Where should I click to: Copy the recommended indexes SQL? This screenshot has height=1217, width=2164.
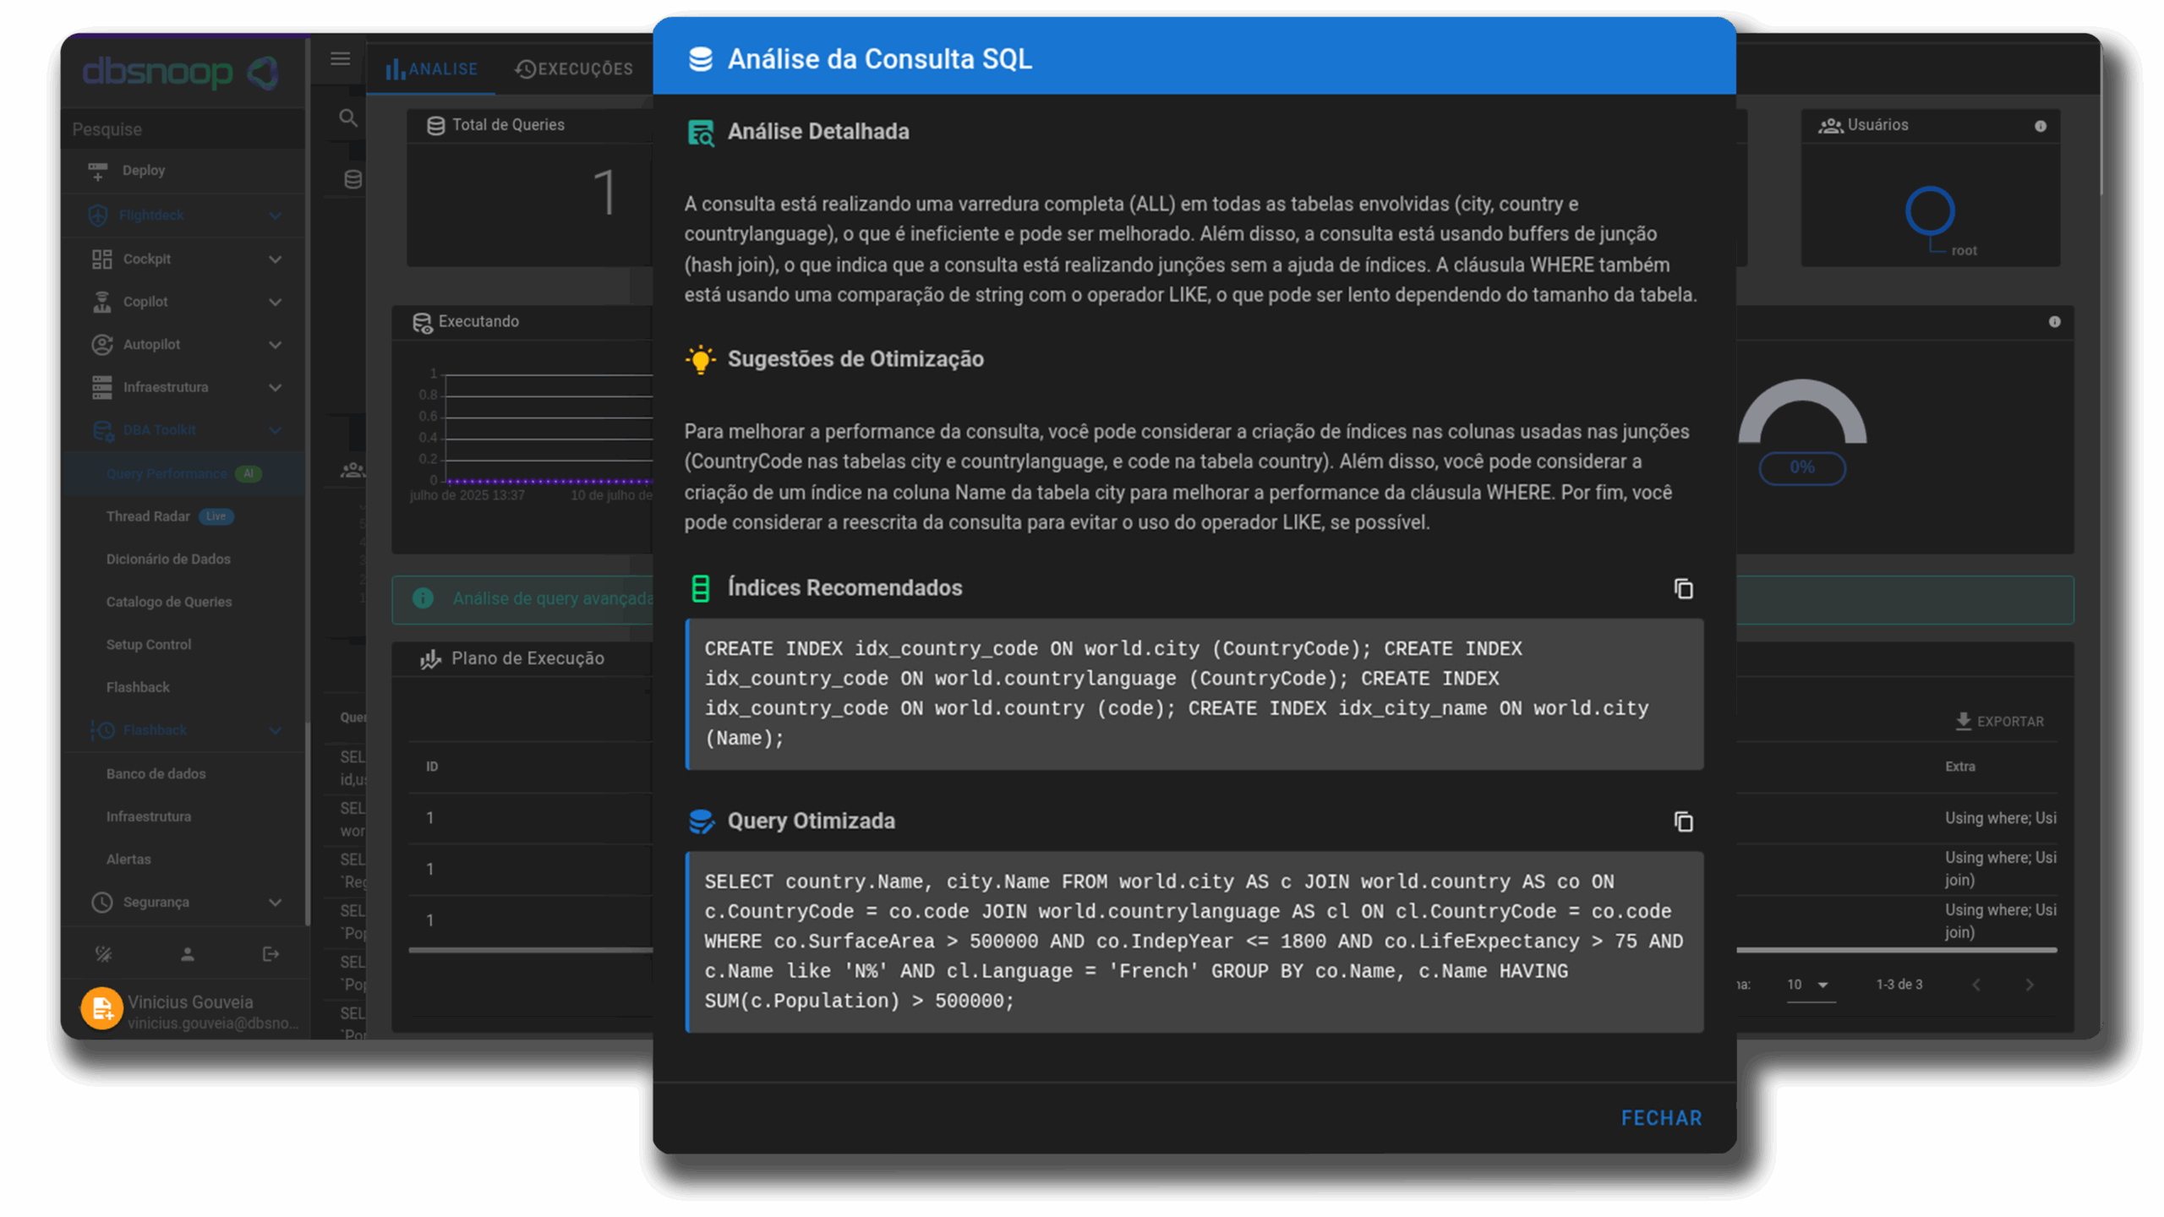point(1683,589)
